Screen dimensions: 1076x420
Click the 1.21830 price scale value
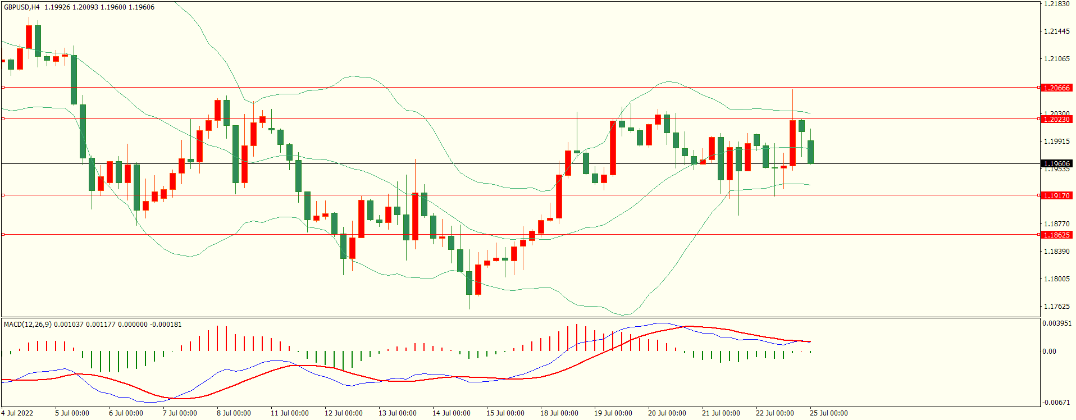coord(1056,4)
